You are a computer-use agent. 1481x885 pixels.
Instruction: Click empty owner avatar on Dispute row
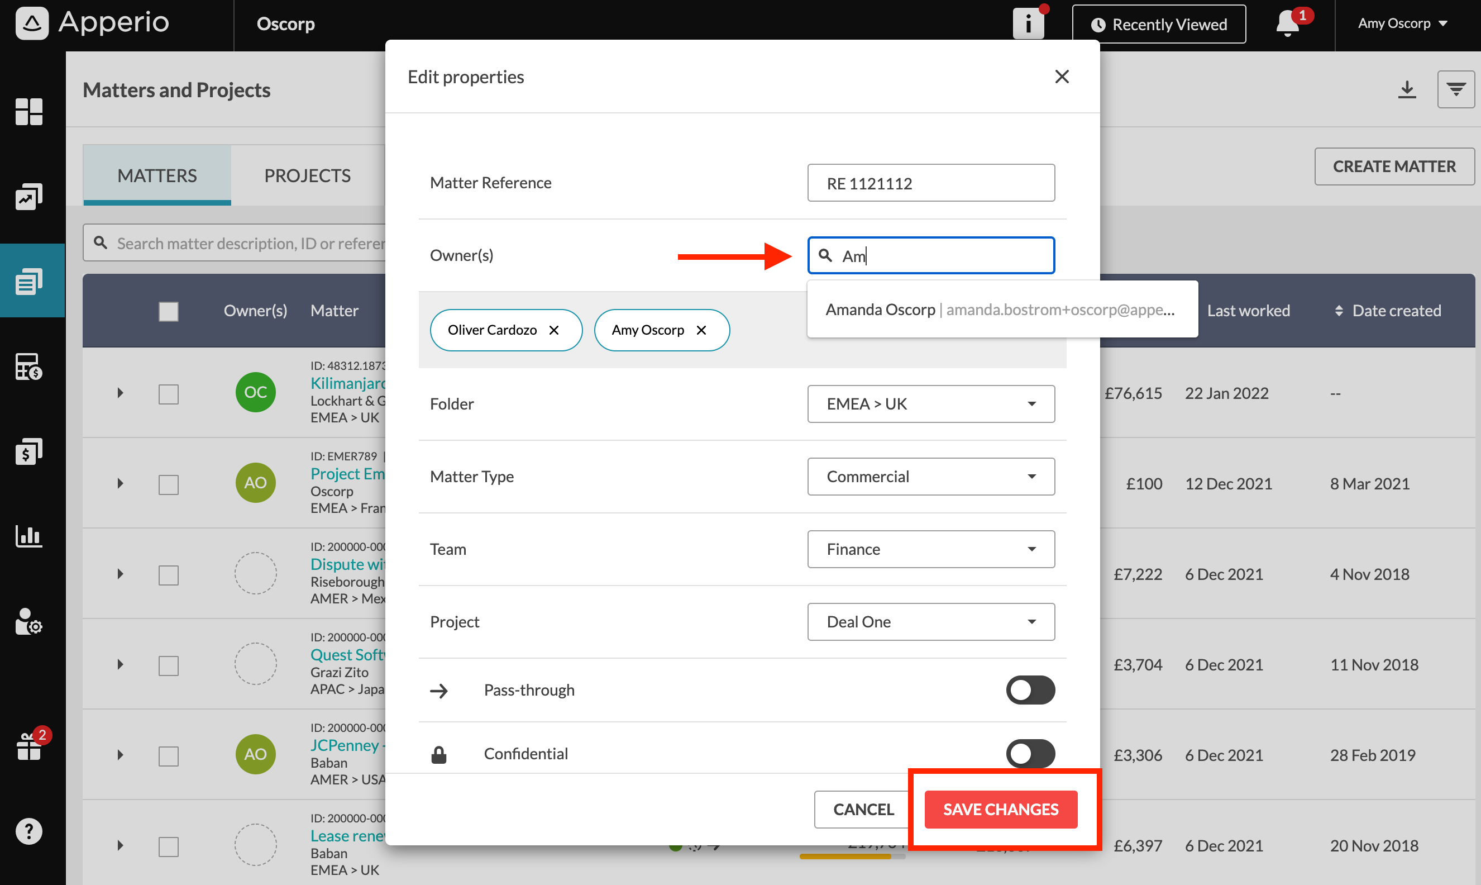tap(256, 573)
